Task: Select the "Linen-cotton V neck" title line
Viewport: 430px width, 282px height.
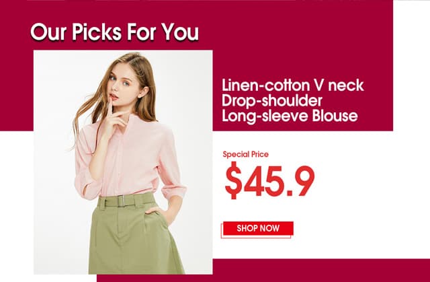Action: 293,85
